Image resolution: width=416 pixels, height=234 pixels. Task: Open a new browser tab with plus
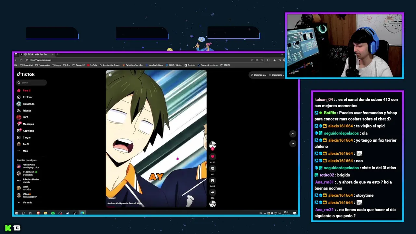tap(58, 54)
